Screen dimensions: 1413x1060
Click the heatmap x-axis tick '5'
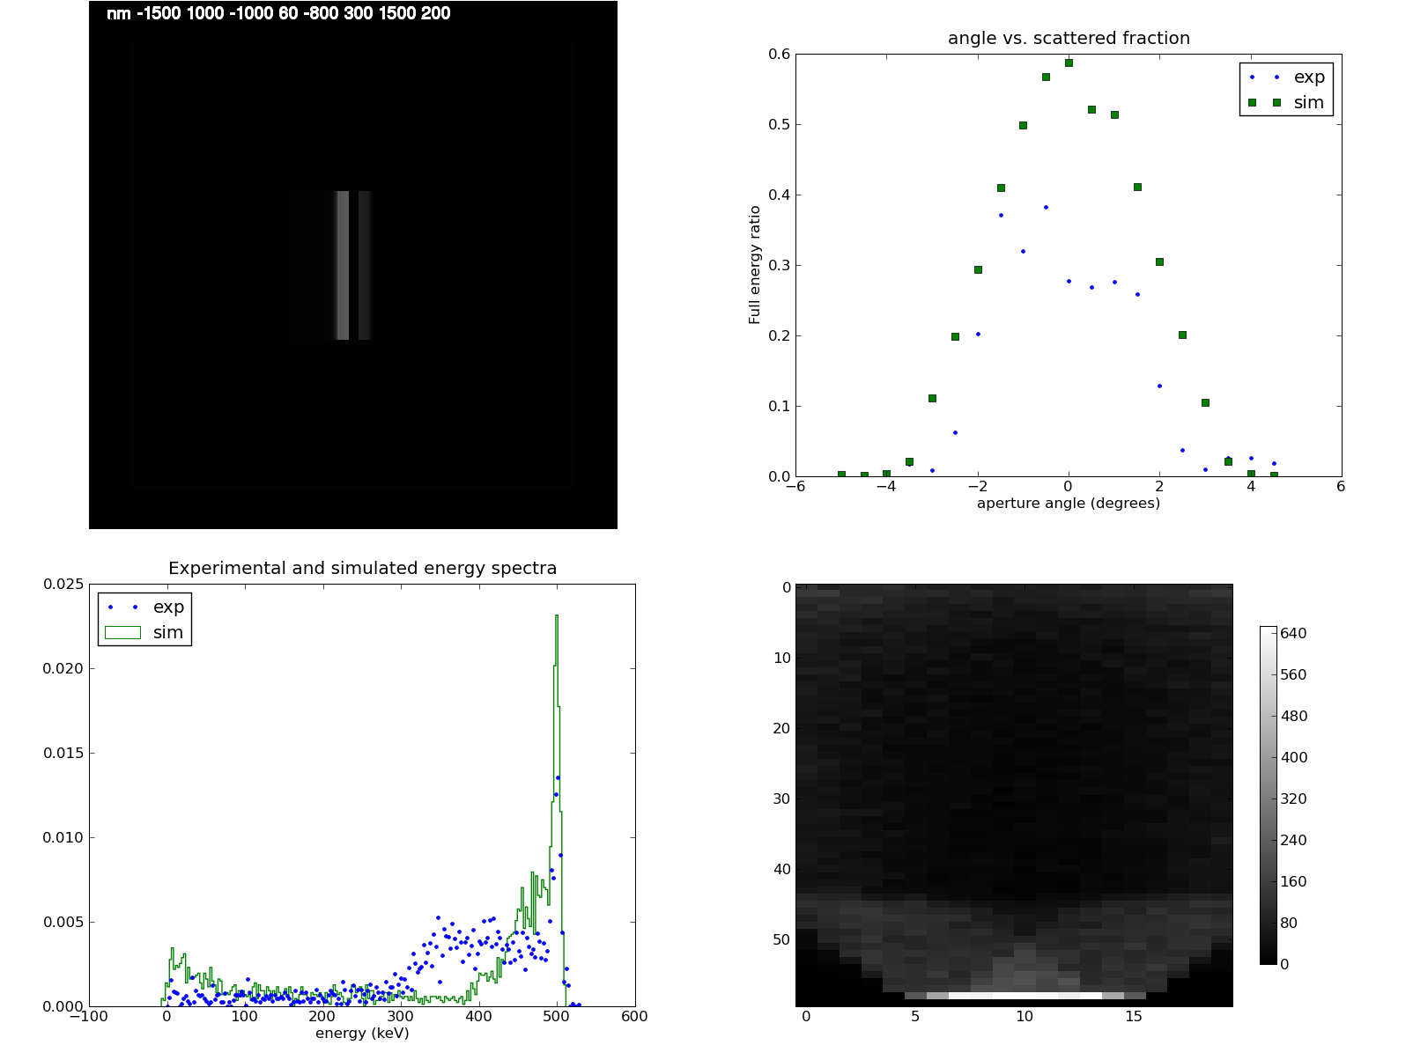915,1017
